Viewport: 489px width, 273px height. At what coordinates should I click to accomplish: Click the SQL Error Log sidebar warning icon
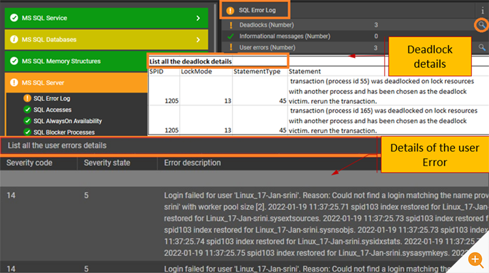pos(27,98)
